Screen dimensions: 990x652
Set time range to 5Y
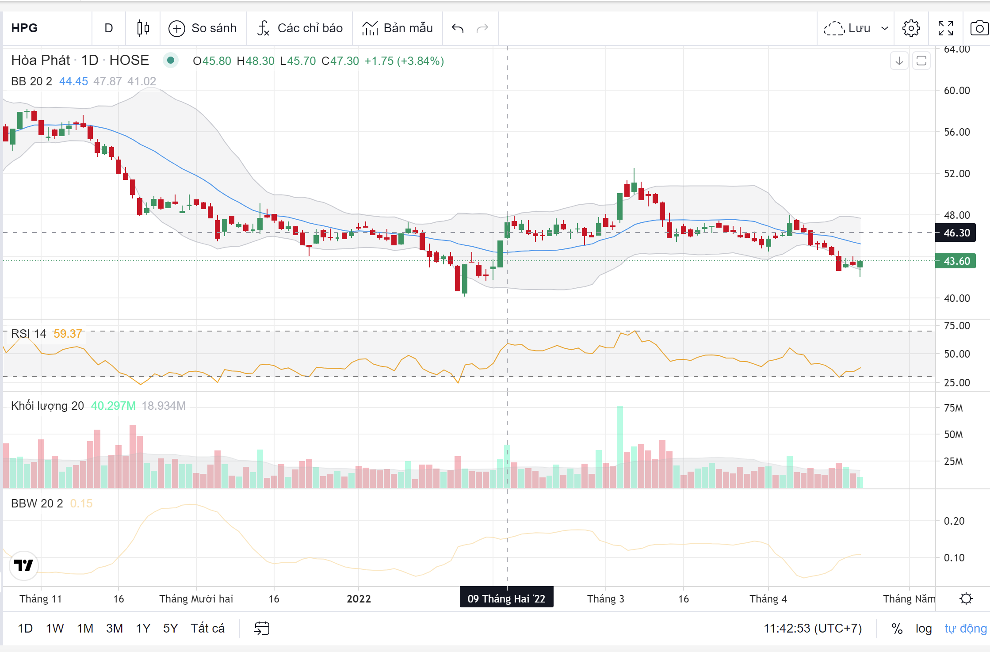170,628
